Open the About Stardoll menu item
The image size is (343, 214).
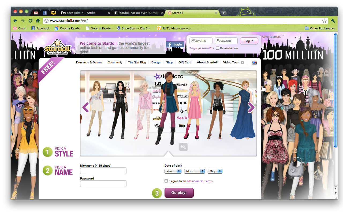[x=207, y=62]
